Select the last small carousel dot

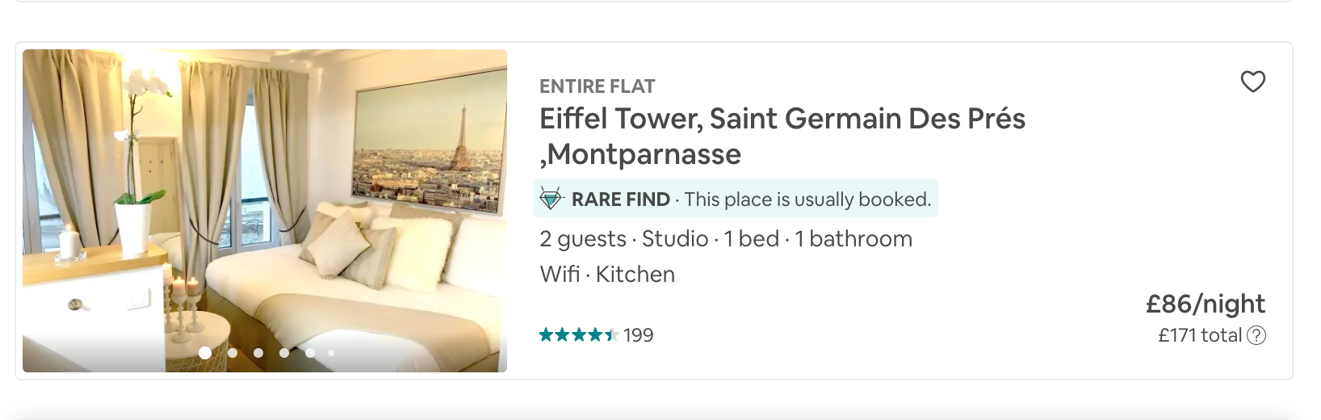[331, 353]
